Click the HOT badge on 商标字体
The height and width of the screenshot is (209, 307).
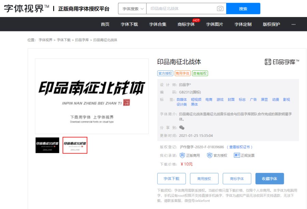(x=196, y=20)
